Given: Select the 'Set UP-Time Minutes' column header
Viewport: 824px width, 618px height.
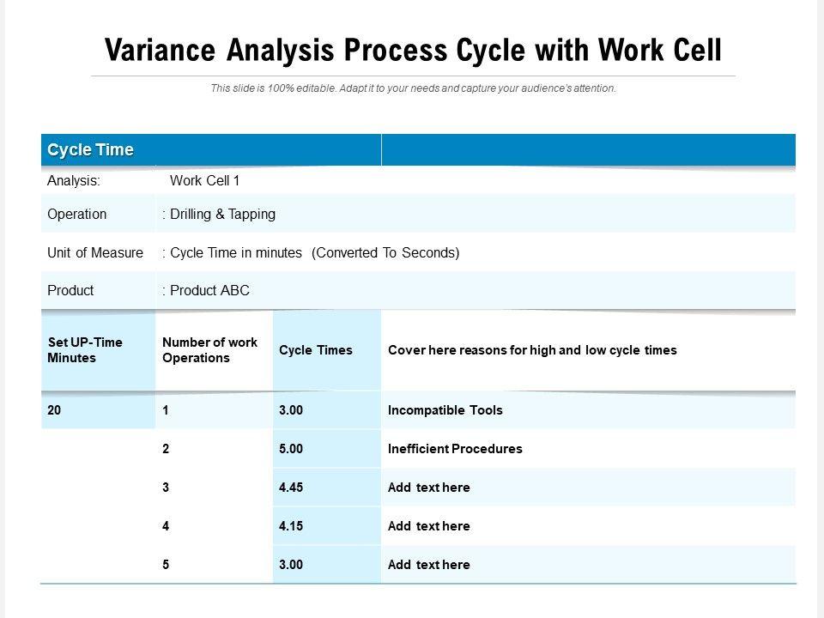Looking at the screenshot, I should tap(85, 350).
